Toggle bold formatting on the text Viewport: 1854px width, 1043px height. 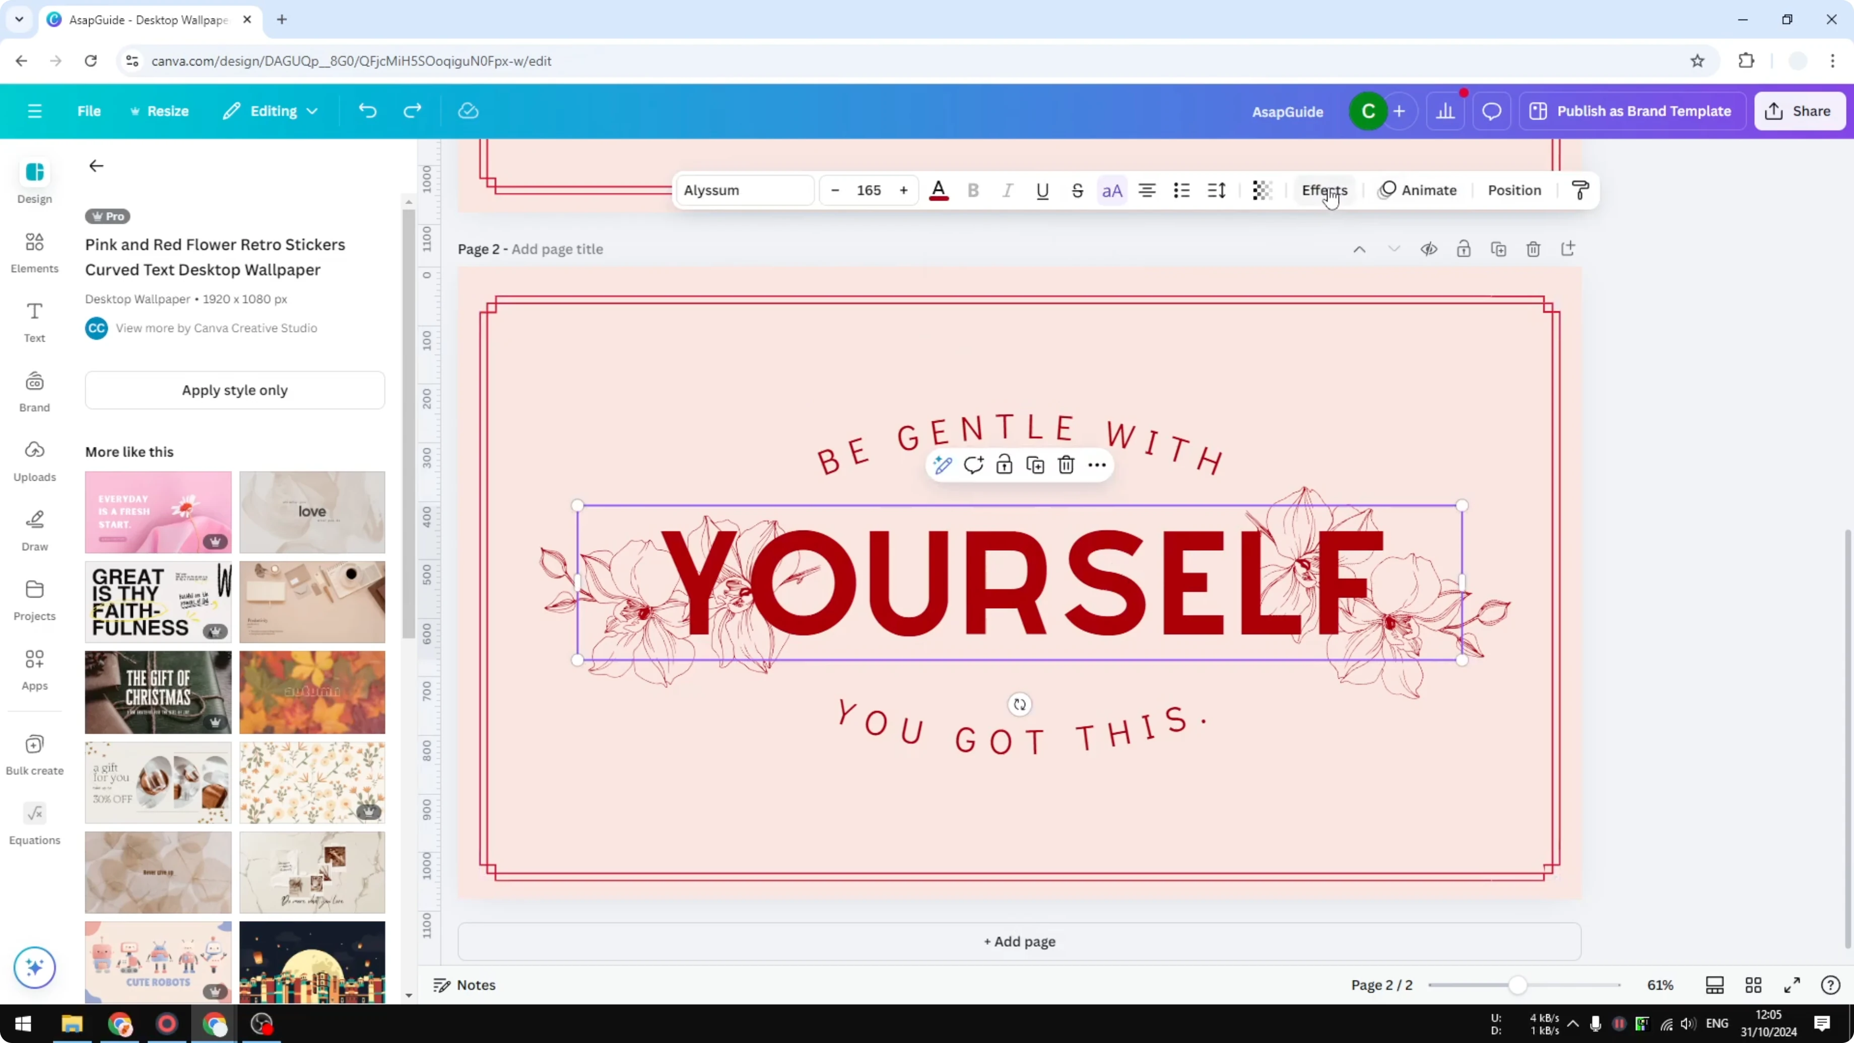(973, 190)
